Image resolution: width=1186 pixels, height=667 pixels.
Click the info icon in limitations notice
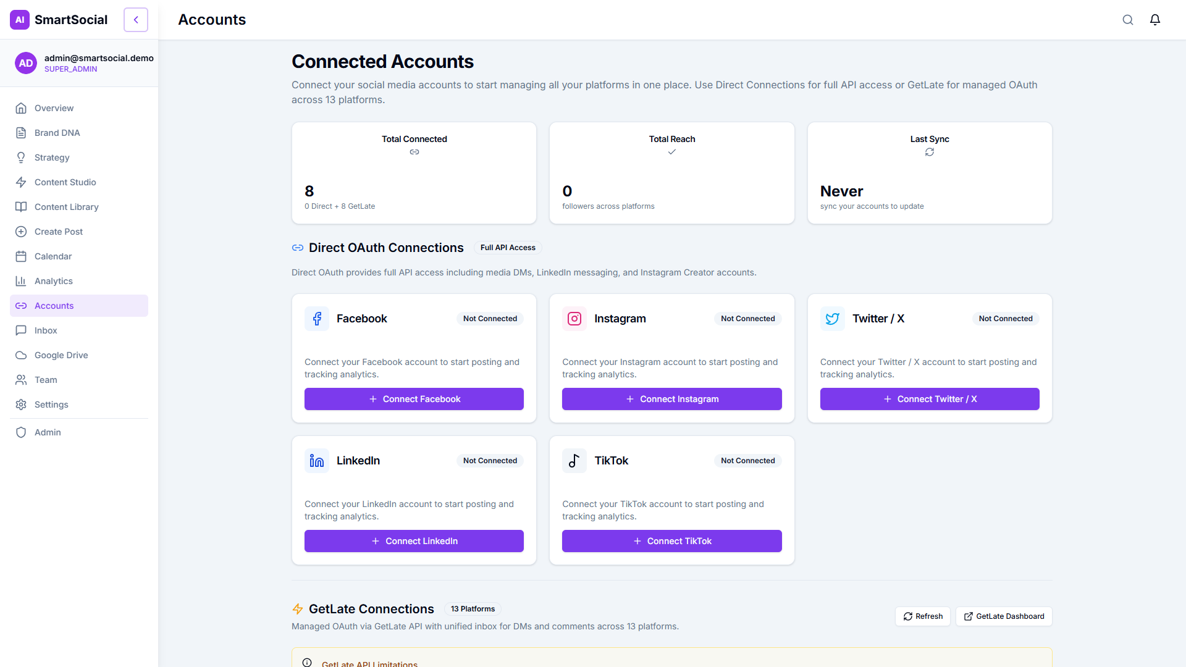(x=307, y=663)
